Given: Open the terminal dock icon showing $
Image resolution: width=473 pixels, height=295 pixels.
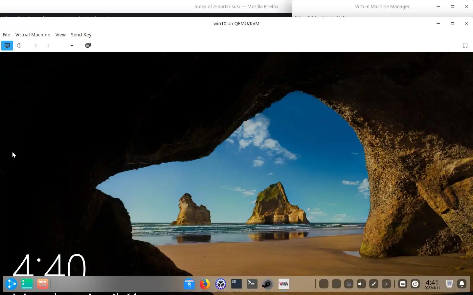Looking at the screenshot, I should (236, 284).
